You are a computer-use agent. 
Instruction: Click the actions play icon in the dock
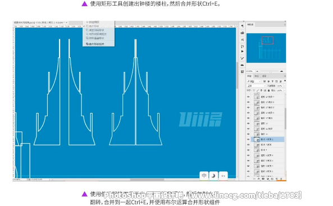point(243,52)
